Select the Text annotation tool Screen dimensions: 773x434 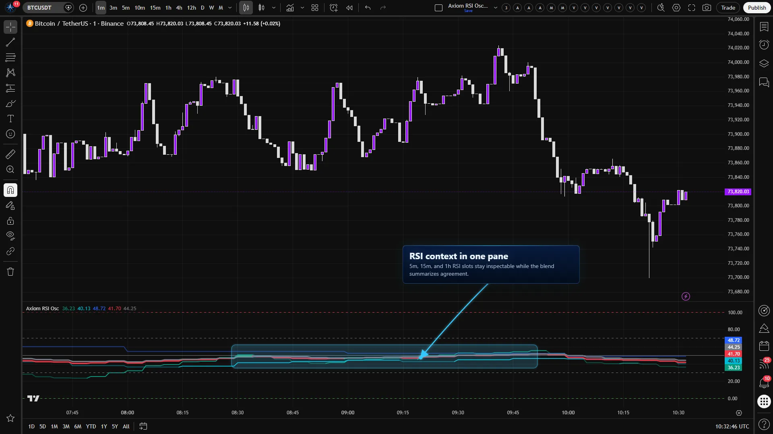pos(10,119)
